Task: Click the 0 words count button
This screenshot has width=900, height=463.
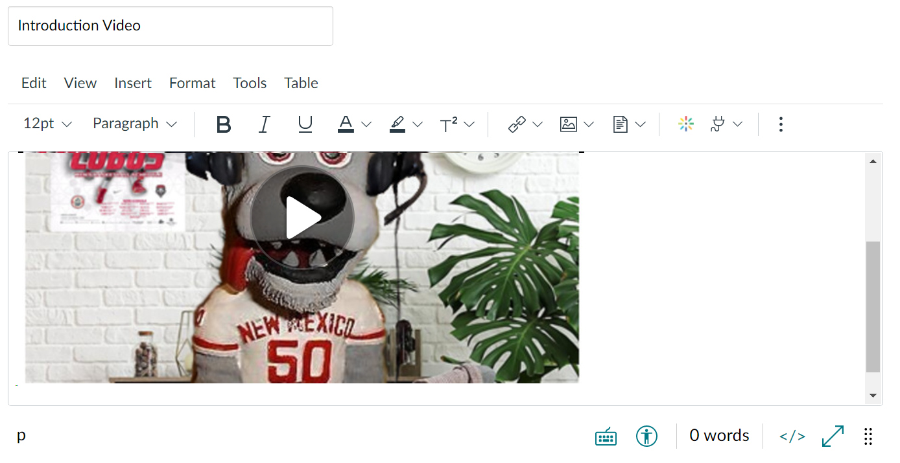Action: point(720,436)
